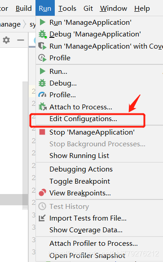Open the Tools menu

(67, 9)
